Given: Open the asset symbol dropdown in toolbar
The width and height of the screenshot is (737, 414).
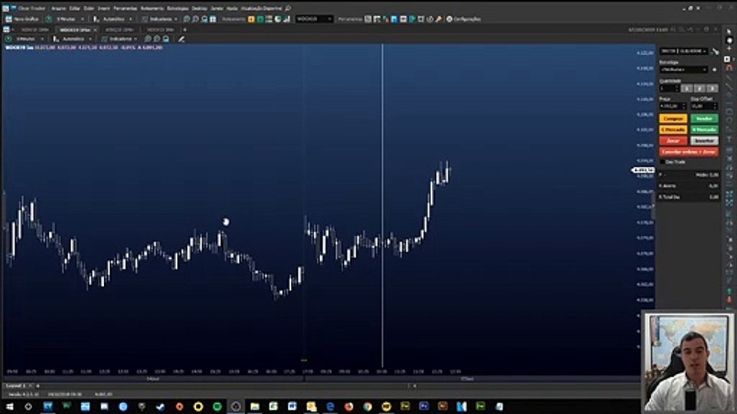Looking at the screenshot, I should [x=314, y=19].
